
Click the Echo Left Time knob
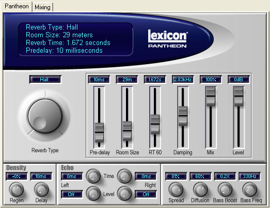93,176
